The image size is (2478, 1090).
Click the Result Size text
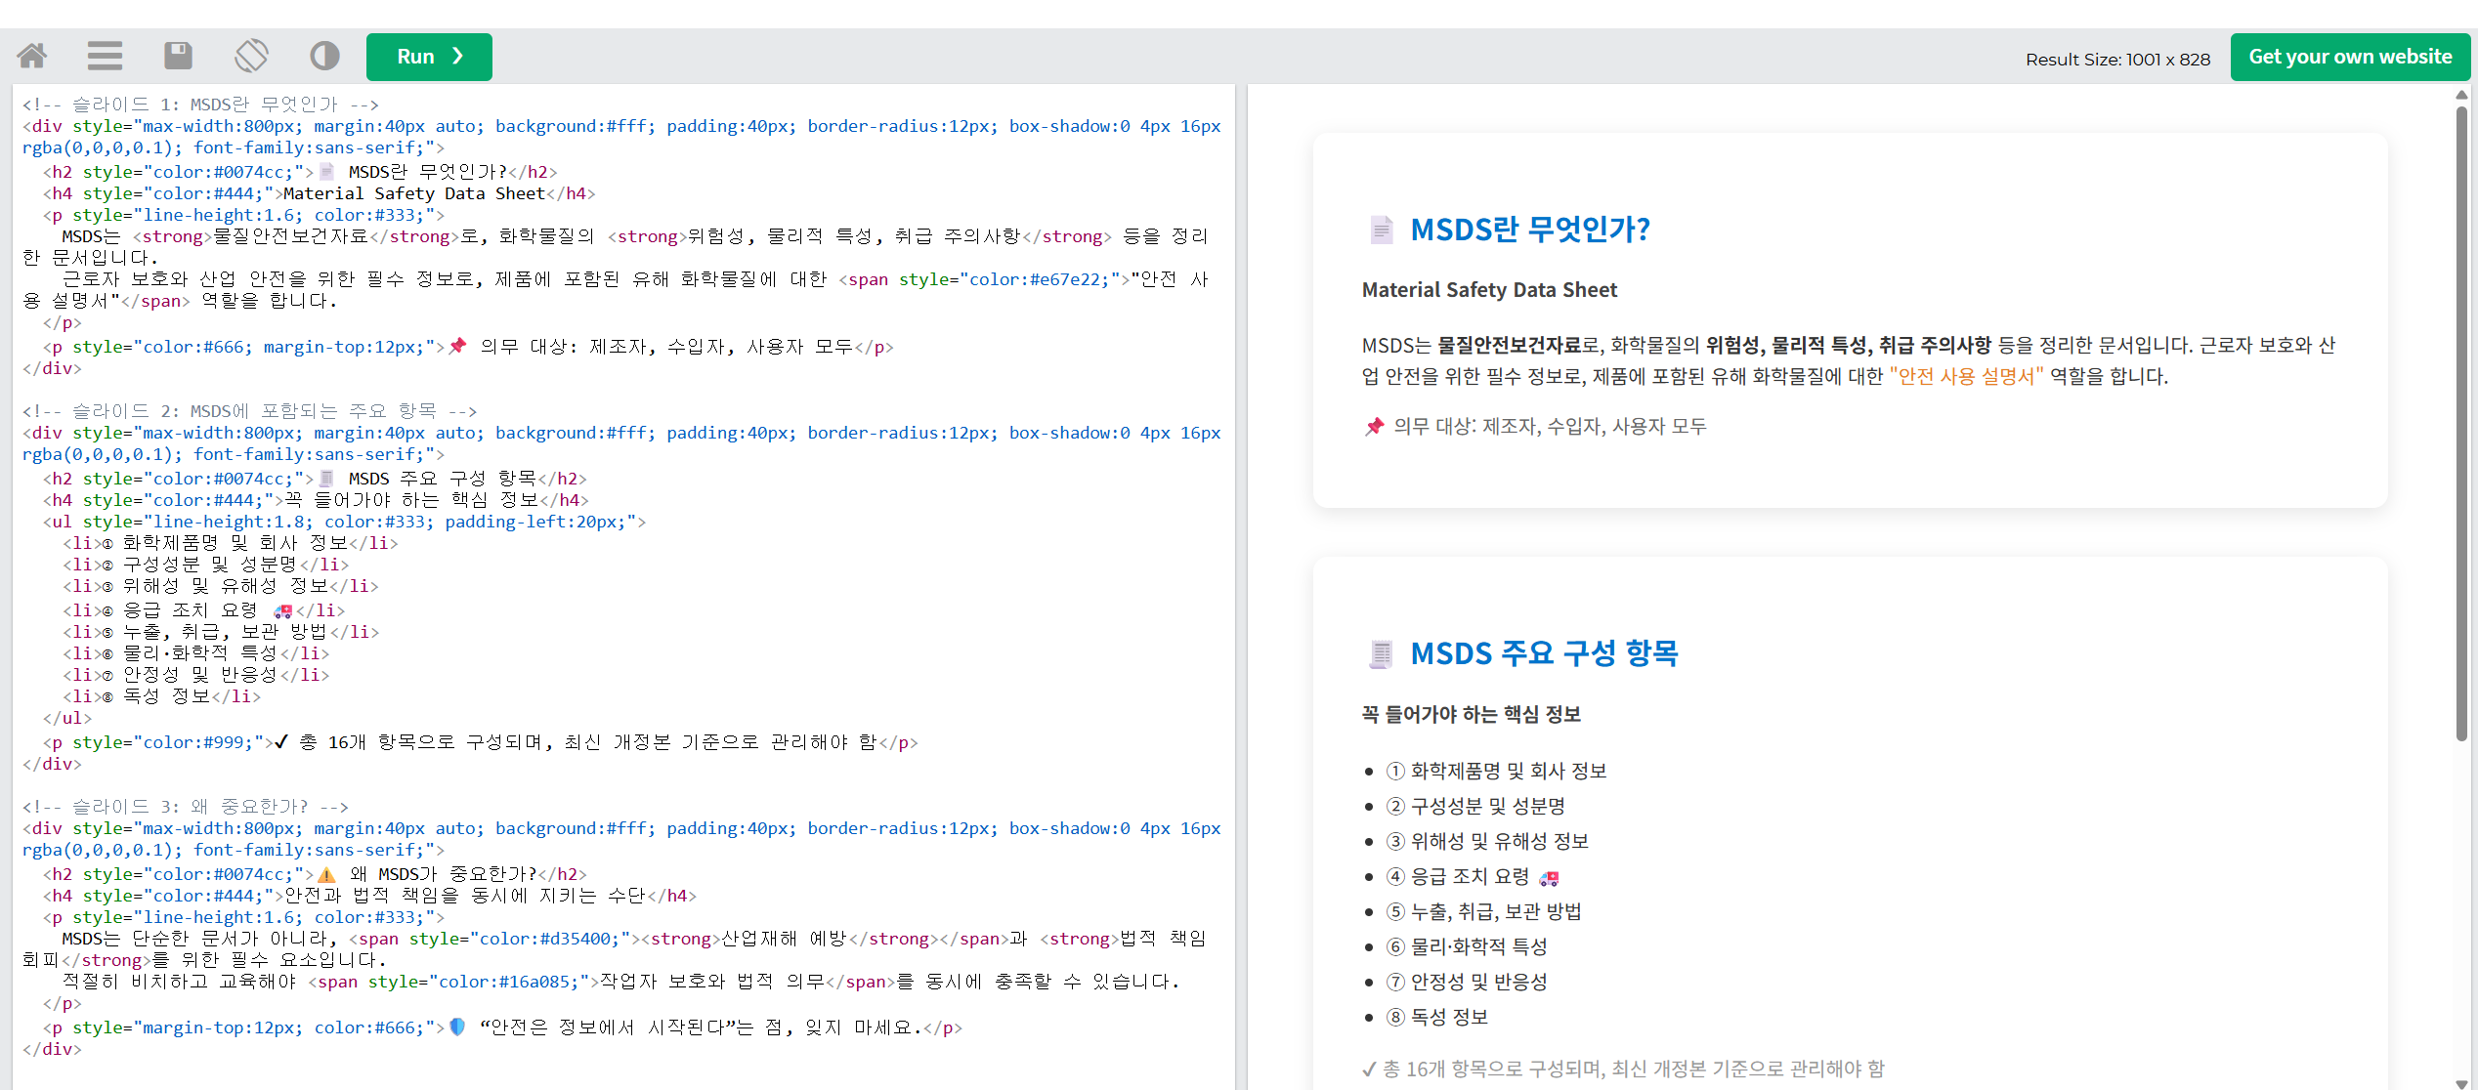[2117, 60]
